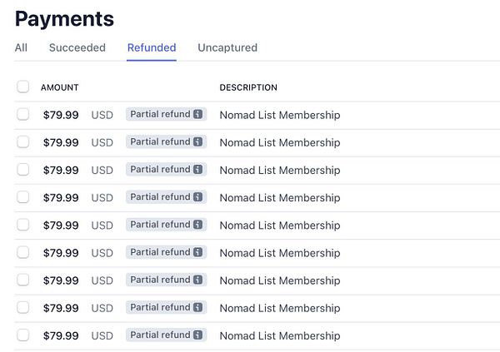Click info icon in first Partial refund badge
The height and width of the screenshot is (352, 500).
tap(197, 115)
